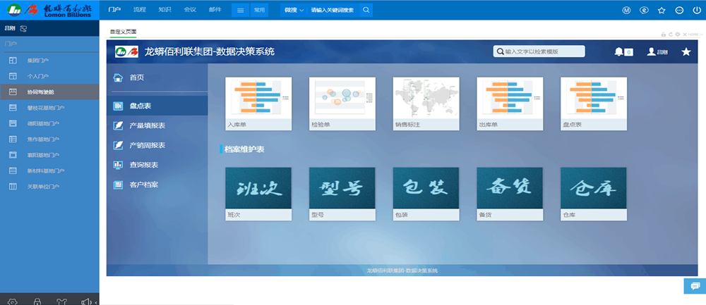Switch to the 流程 menu
This screenshot has height=305, width=706.
pos(140,9)
